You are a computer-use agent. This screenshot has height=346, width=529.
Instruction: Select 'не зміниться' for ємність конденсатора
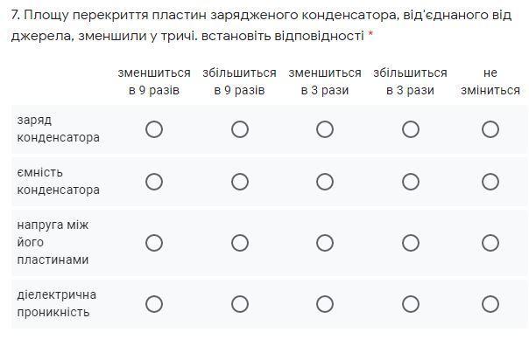[490, 182]
